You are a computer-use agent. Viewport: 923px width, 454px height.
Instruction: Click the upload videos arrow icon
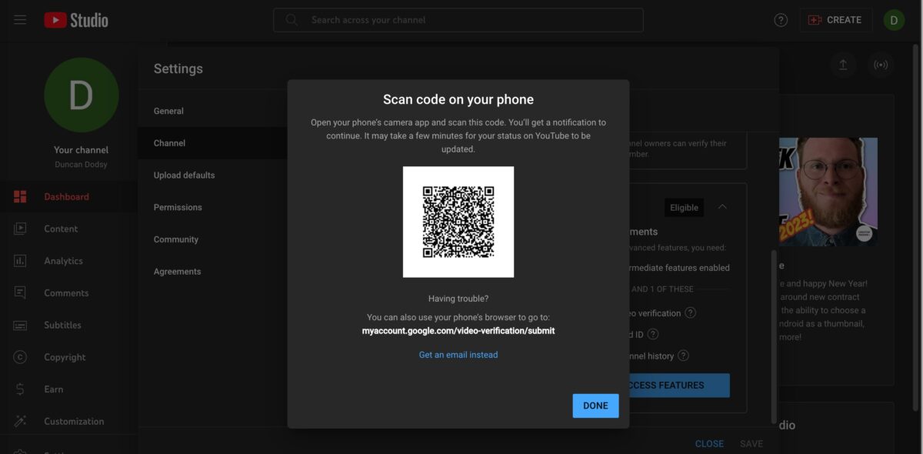tap(843, 65)
